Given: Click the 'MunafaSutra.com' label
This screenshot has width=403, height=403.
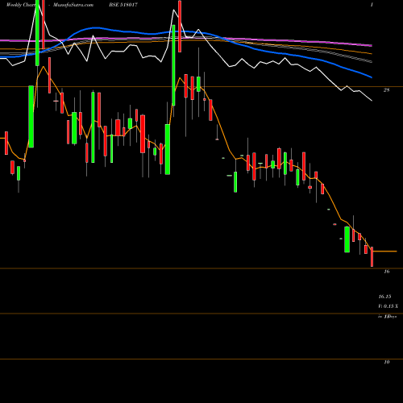Looking at the screenshot, I should click(73, 5).
